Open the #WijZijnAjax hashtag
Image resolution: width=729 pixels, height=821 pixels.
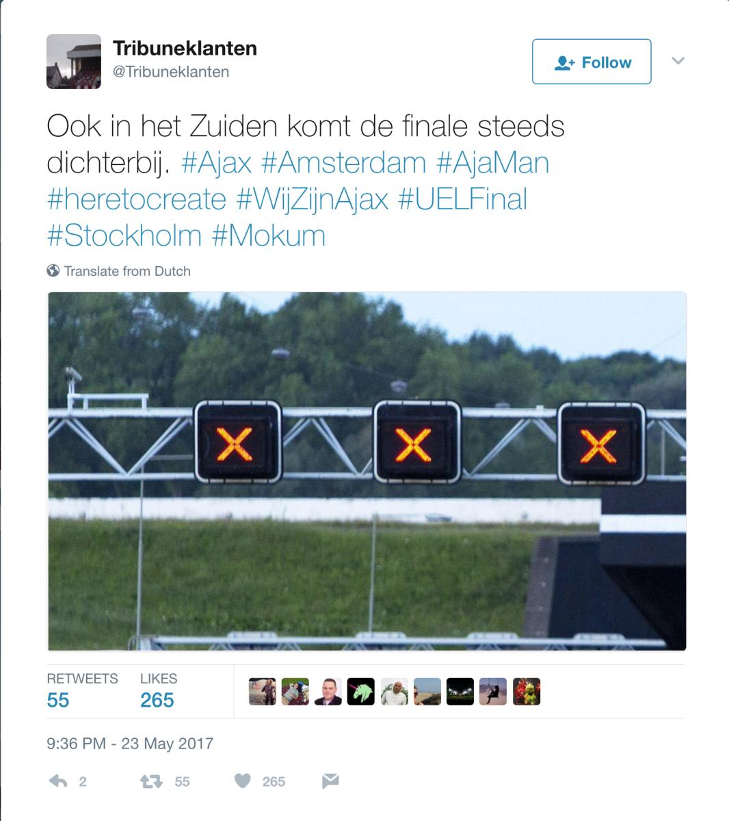313,199
